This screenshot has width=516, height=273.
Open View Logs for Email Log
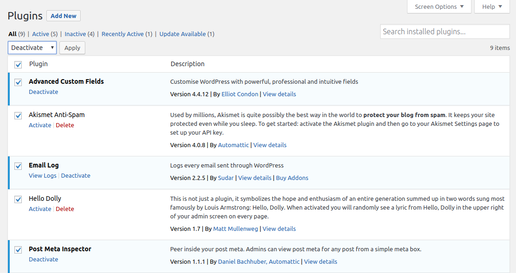click(43, 175)
